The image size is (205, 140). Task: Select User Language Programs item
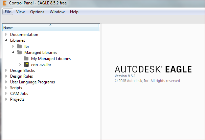pyautogui.click(x=32, y=82)
